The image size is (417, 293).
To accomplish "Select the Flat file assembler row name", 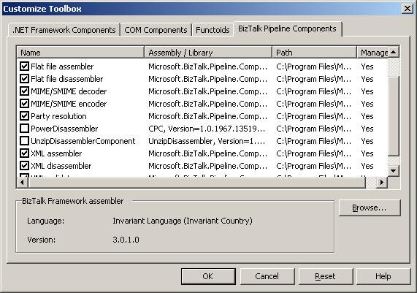I will (x=62, y=66).
